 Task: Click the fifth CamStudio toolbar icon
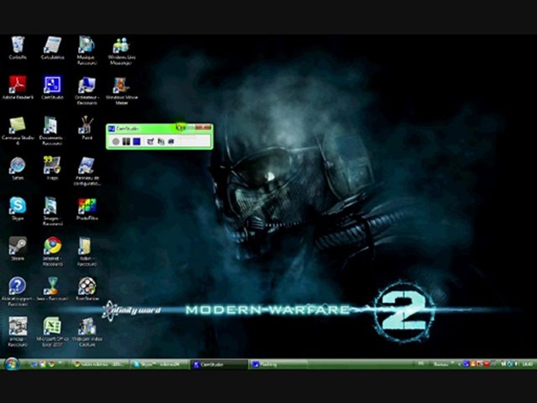(x=161, y=141)
